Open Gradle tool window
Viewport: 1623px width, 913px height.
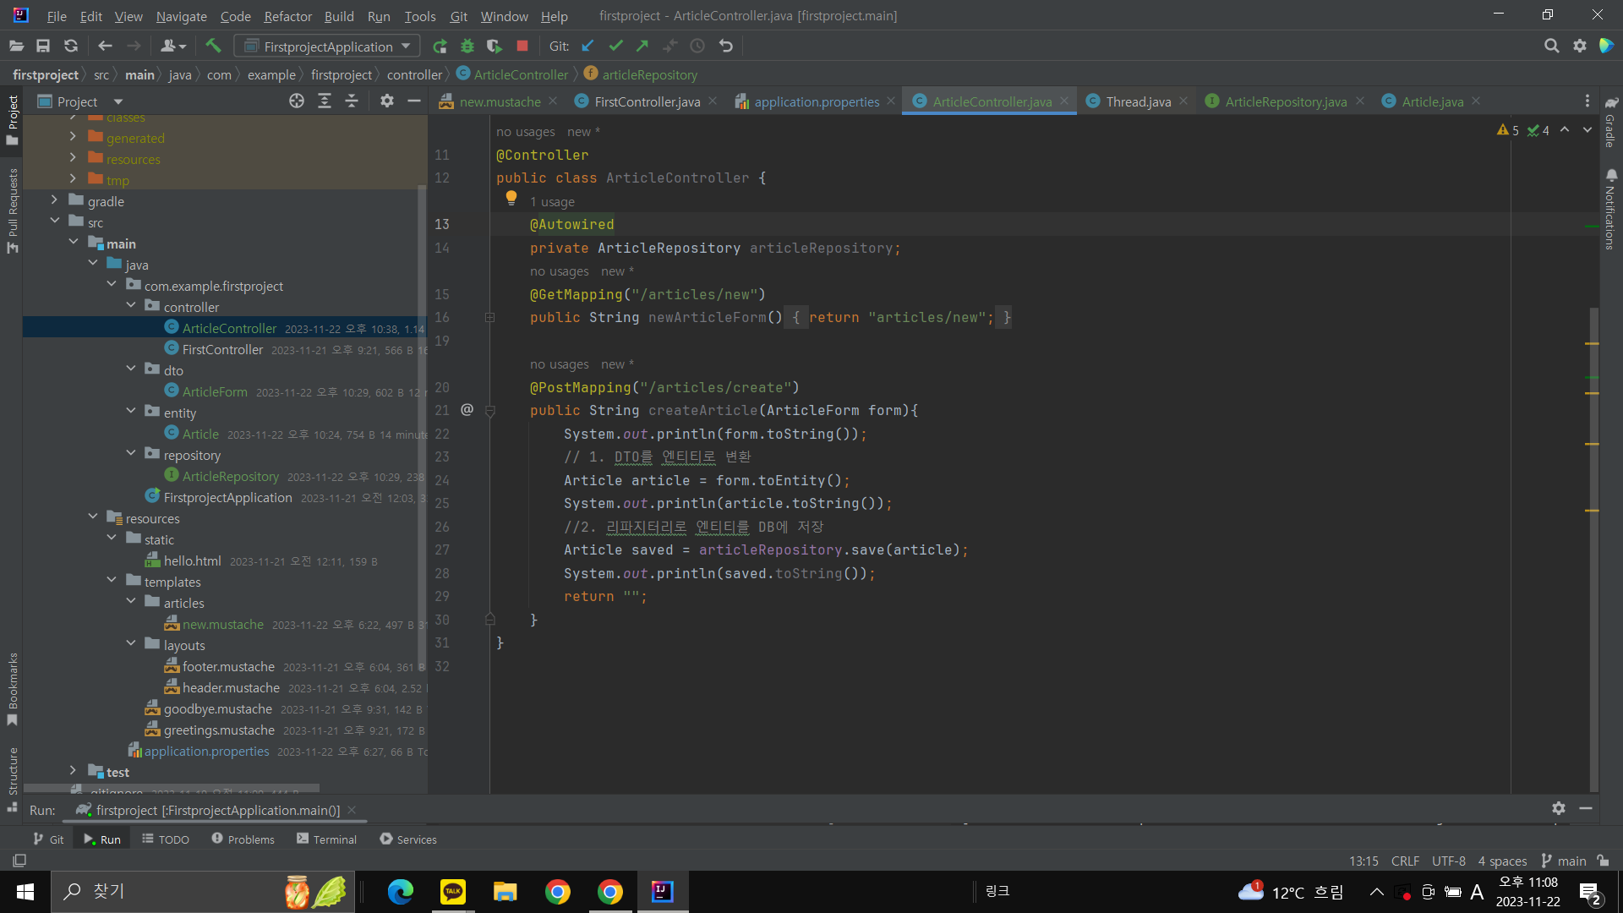pos(1610,123)
